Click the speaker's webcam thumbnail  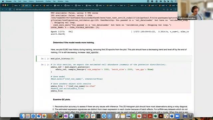195,10
